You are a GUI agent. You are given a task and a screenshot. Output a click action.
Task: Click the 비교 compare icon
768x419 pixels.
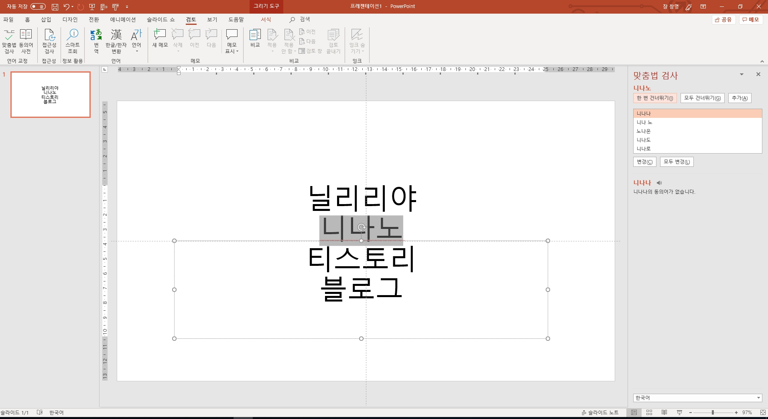(x=255, y=38)
